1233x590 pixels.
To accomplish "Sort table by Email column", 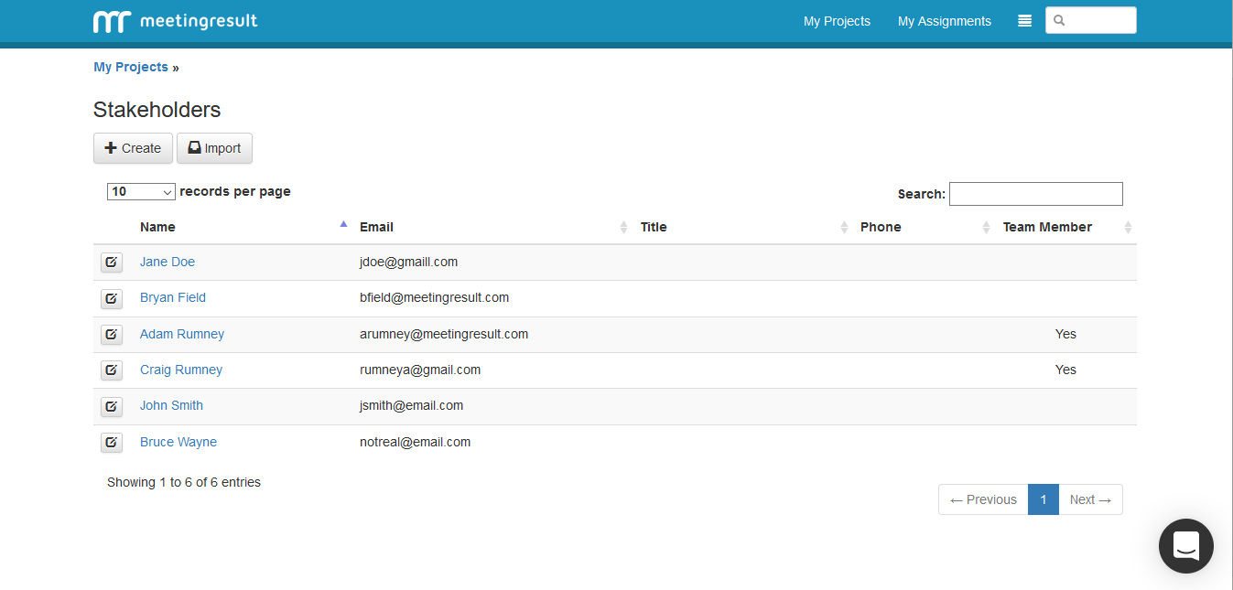I will pos(376,227).
